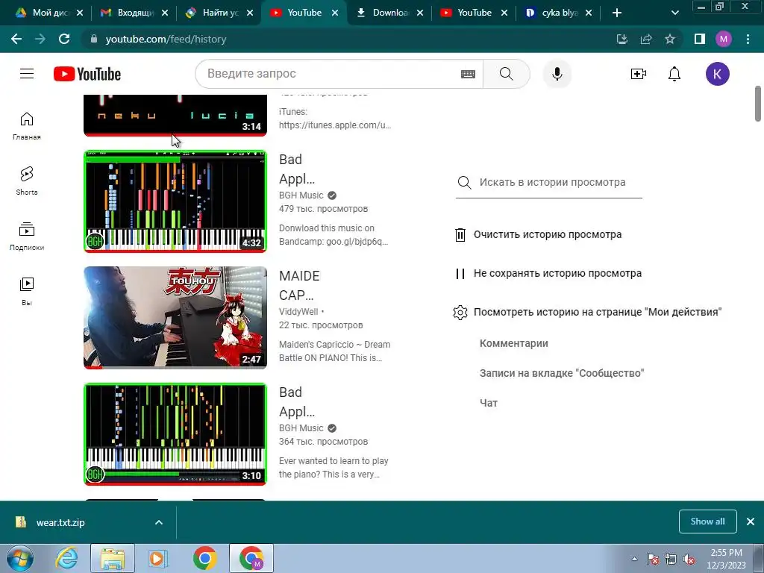
Task: Open Подписки in the sidebar
Action: (27, 237)
